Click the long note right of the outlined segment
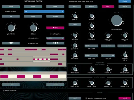Screen dimensions: 134x100 click(x=54, y=59)
